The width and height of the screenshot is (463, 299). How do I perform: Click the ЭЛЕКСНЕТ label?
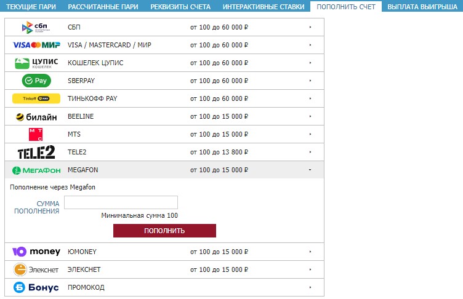84,269
